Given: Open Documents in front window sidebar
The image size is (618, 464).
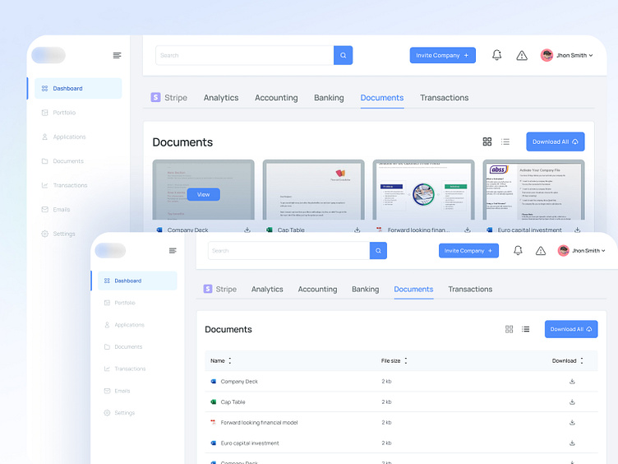Looking at the screenshot, I should (x=123, y=347).
